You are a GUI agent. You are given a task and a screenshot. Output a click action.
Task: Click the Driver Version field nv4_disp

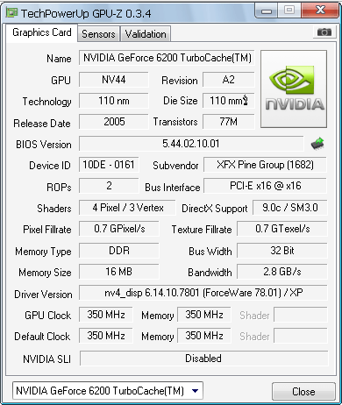click(203, 293)
